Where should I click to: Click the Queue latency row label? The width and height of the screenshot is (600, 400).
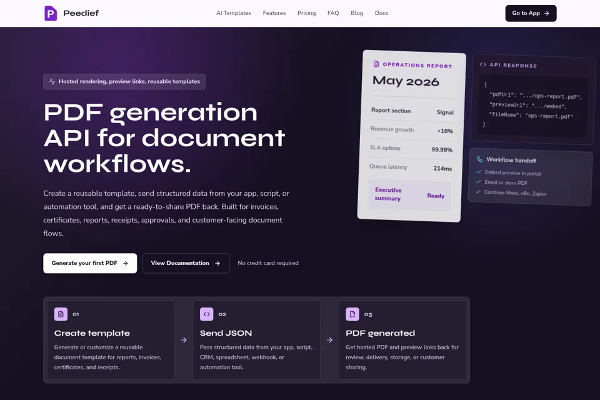click(x=388, y=166)
